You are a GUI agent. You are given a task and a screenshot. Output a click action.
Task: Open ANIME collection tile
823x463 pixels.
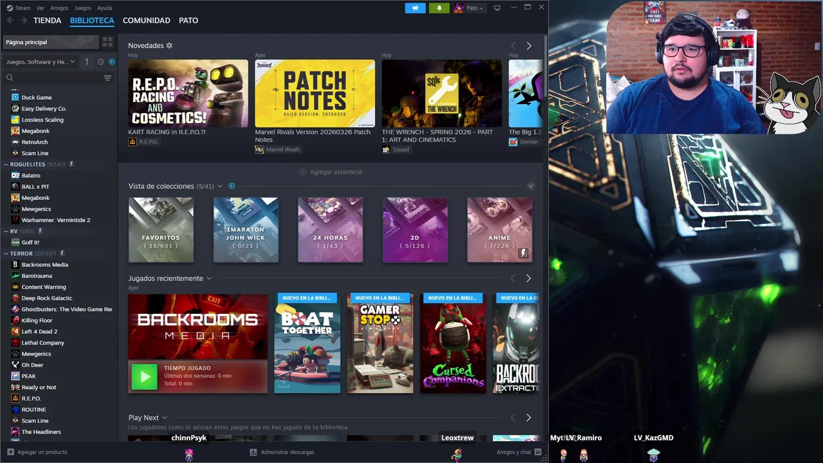[x=500, y=230]
